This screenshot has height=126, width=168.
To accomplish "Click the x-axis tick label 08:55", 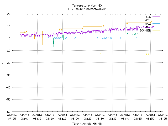I will point(163,119).
